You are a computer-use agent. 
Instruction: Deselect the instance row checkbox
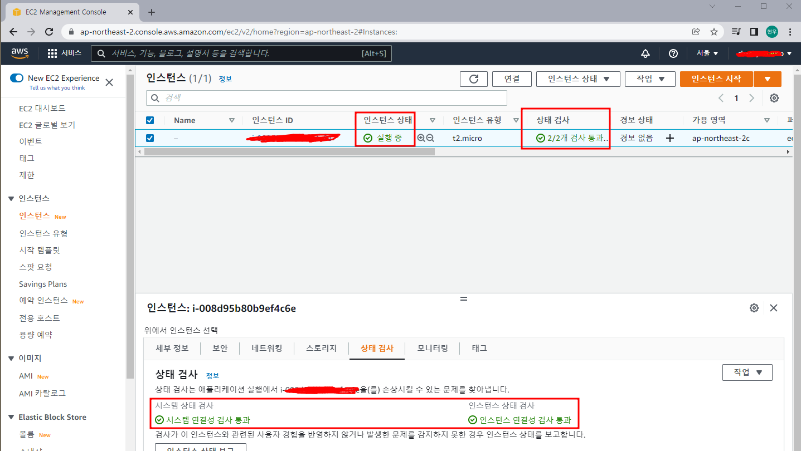(150, 138)
